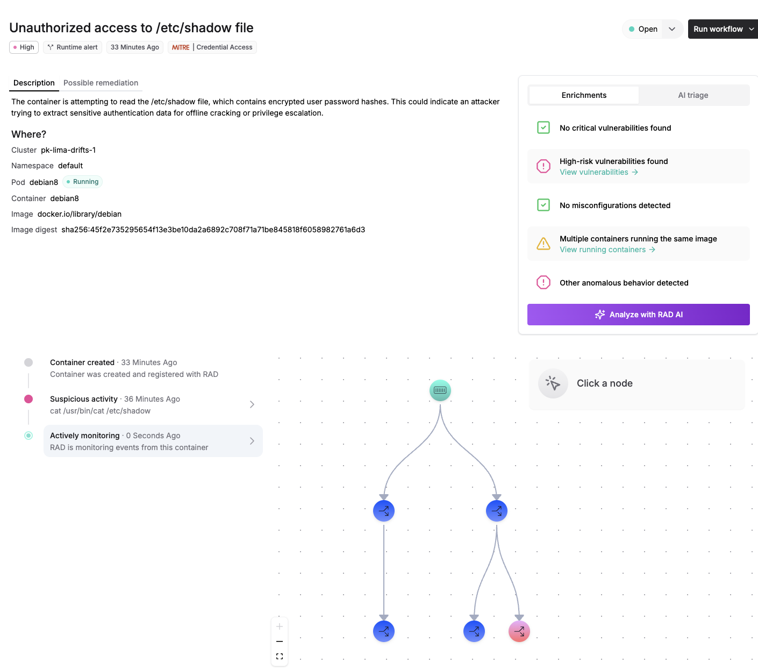Click the cursor icon in the Click a node panel
The image size is (758, 670).
pyautogui.click(x=553, y=383)
